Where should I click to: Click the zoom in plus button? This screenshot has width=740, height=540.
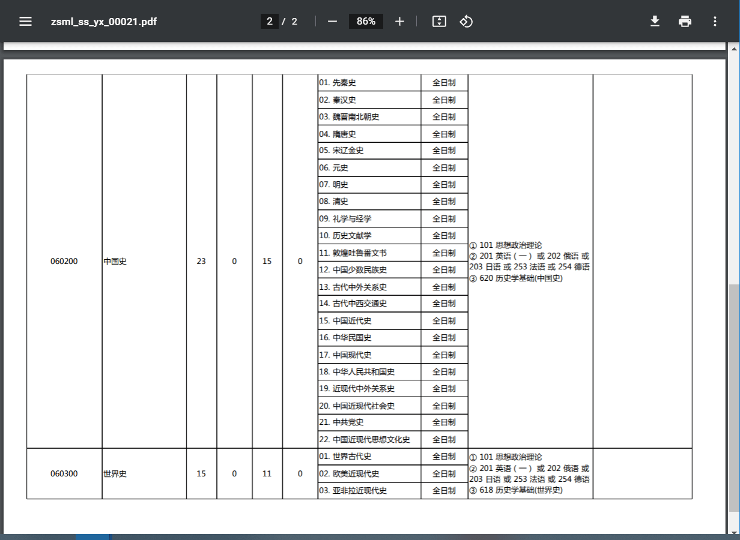(x=399, y=22)
